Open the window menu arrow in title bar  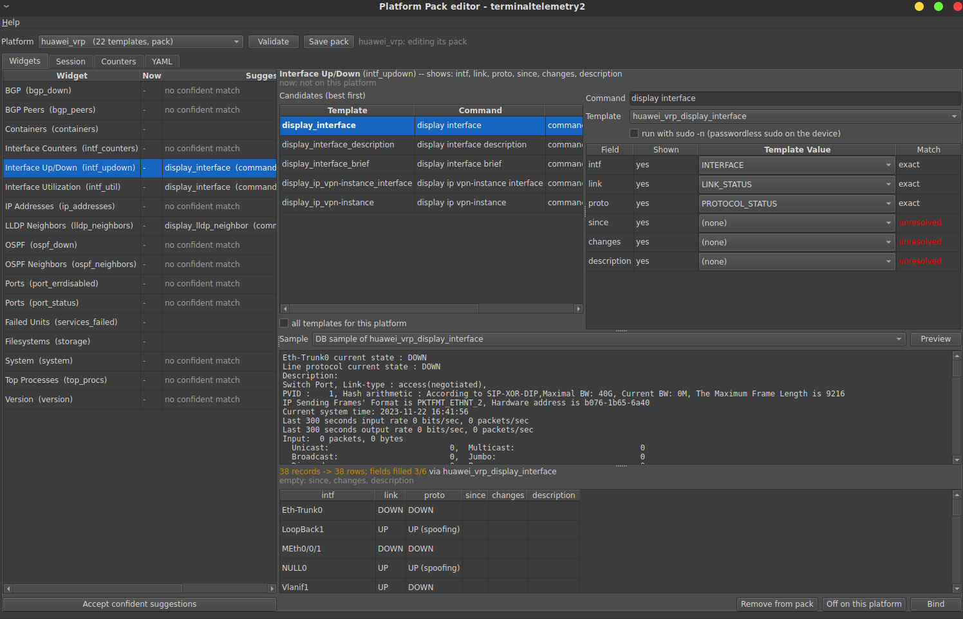point(6,6)
